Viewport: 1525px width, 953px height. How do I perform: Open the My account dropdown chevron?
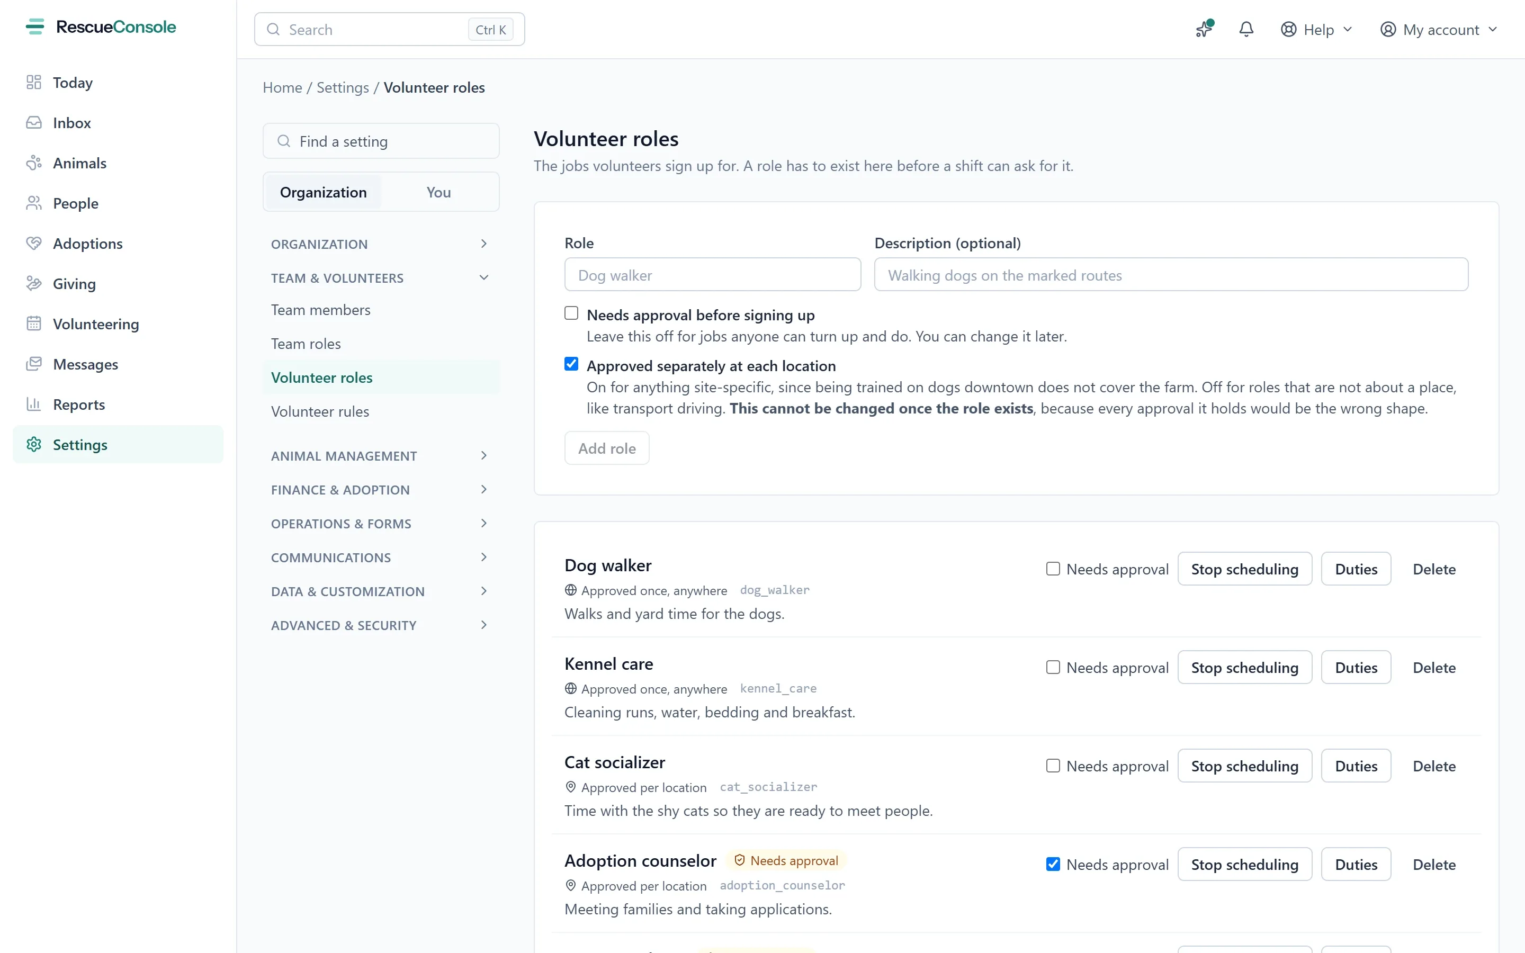pos(1492,30)
